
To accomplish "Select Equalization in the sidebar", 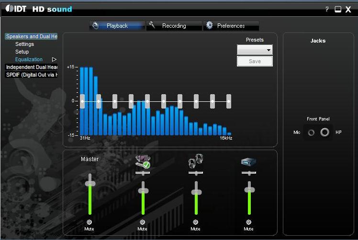I will tap(29, 59).
